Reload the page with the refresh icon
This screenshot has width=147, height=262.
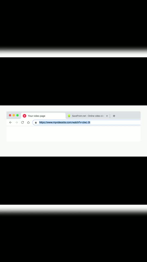tap(23, 123)
